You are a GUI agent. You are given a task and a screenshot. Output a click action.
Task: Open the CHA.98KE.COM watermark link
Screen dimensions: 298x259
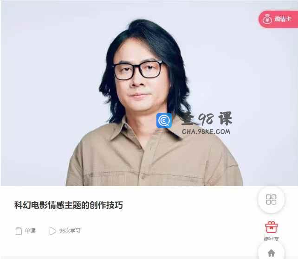coord(206,131)
